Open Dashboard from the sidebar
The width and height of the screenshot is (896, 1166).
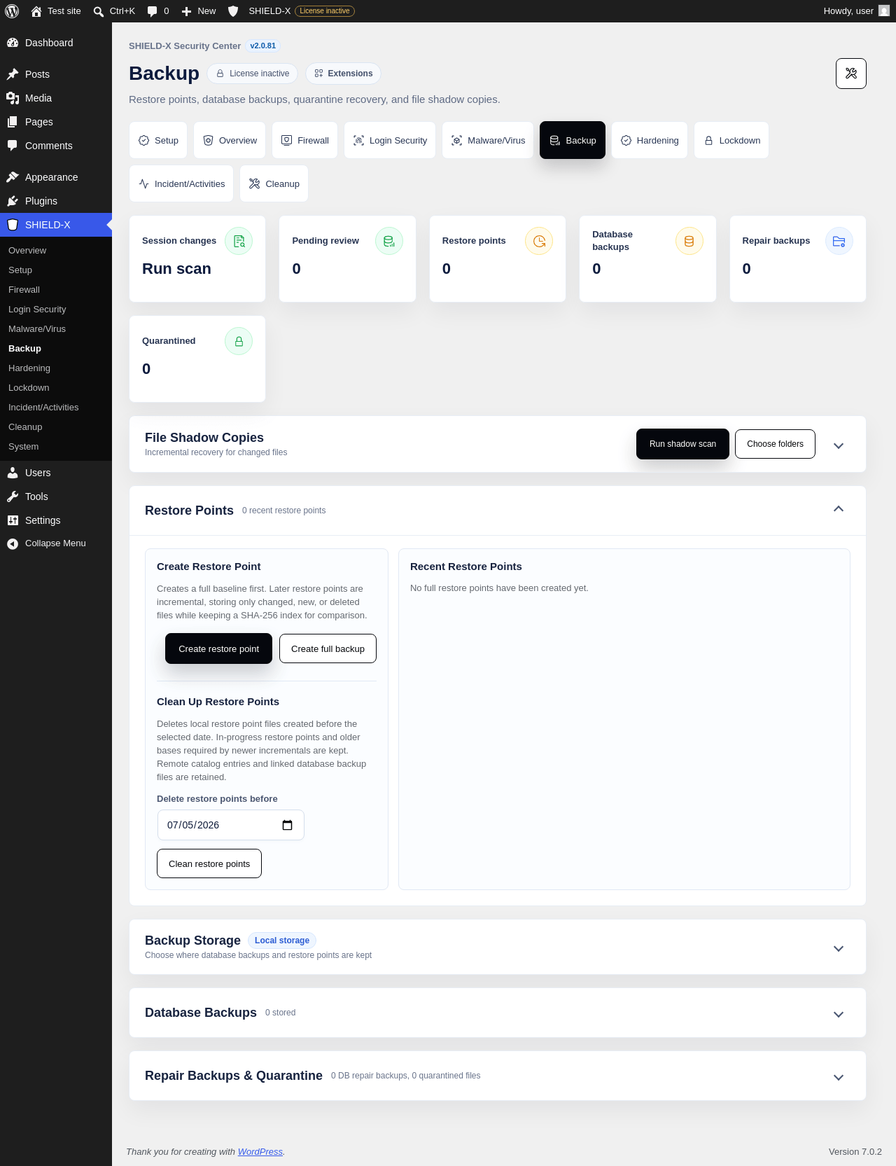click(56, 43)
